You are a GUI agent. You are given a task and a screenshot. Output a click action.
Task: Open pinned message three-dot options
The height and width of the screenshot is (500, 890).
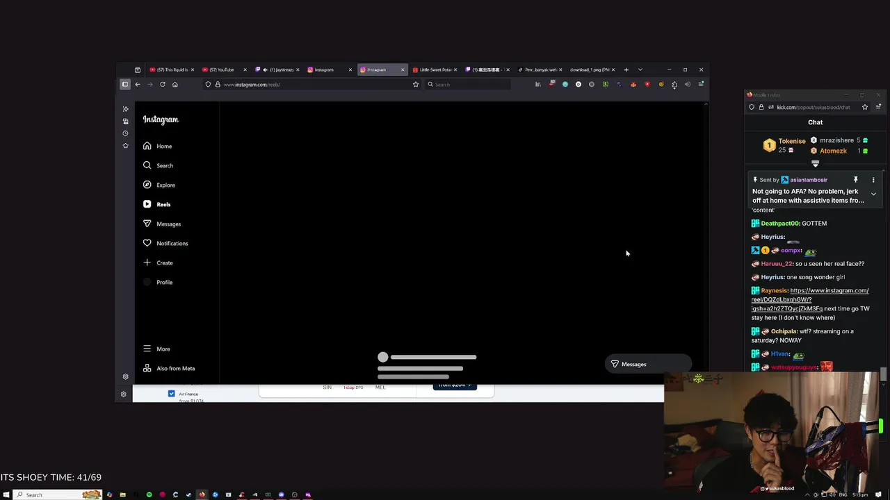click(873, 180)
